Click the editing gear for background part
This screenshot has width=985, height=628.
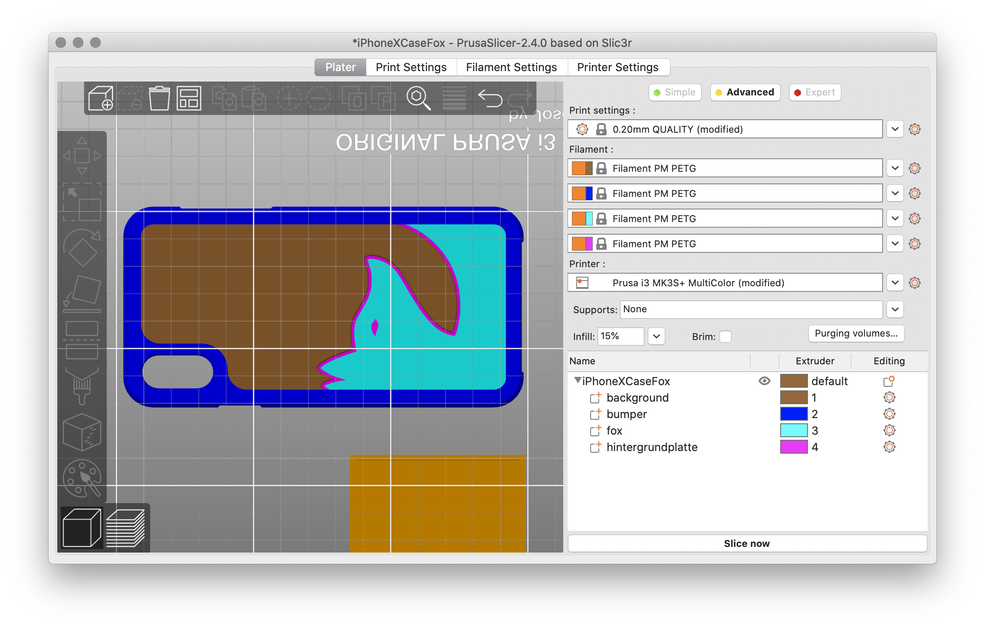pyautogui.click(x=890, y=397)
